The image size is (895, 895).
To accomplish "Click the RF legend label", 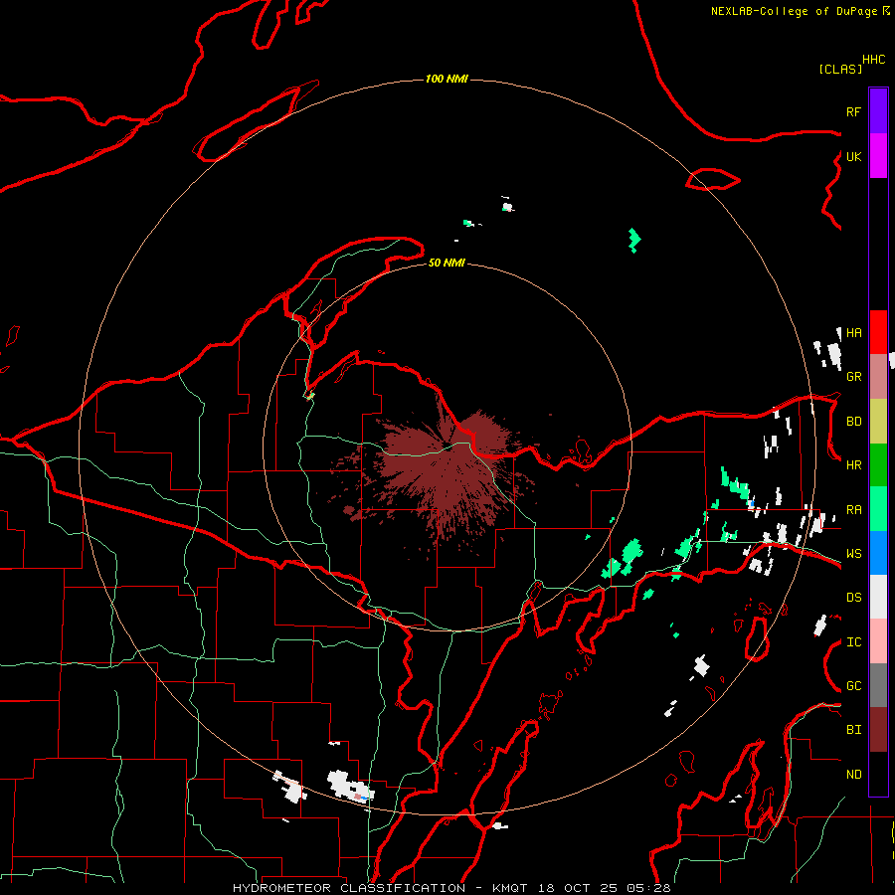I will (853, 111).
